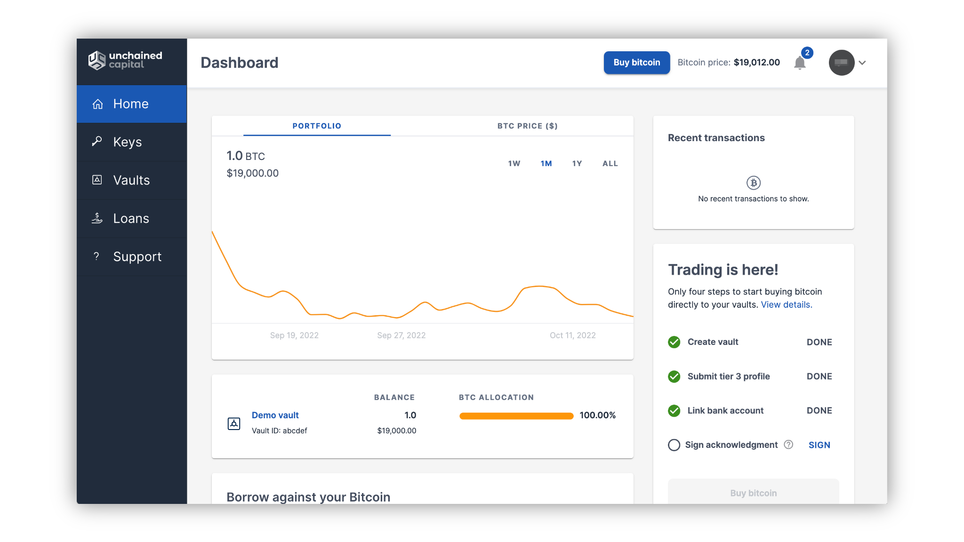Click the Demo vault icon
Image resolution: width=964 pixels, height=542 pixels.
234,423
